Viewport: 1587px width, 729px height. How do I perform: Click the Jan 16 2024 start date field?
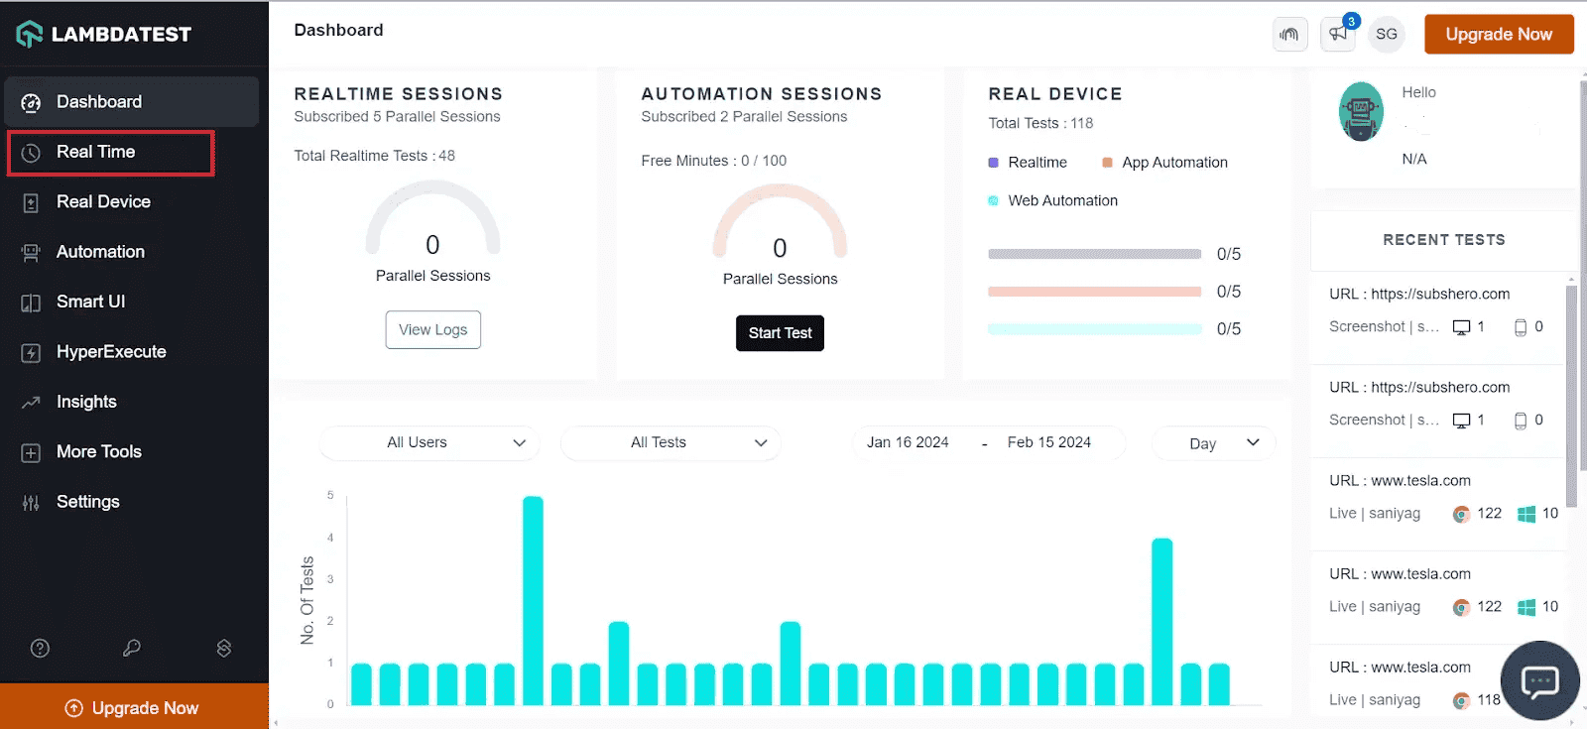[908, 442]
